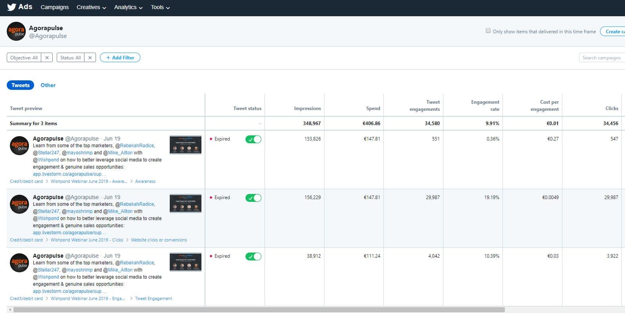Open app.livestorm.co link in first tweet
This screenshot has width=625, height=321.
point(69,174)
